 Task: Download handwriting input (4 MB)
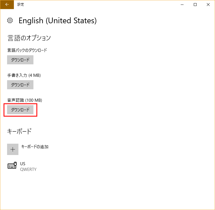(20, 85)
